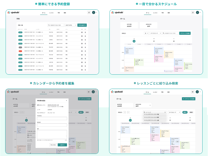This screenshot has height=156, width=208.
Task: Open the 週 view dropdown beside 2022/1
Action: point(146,33)
